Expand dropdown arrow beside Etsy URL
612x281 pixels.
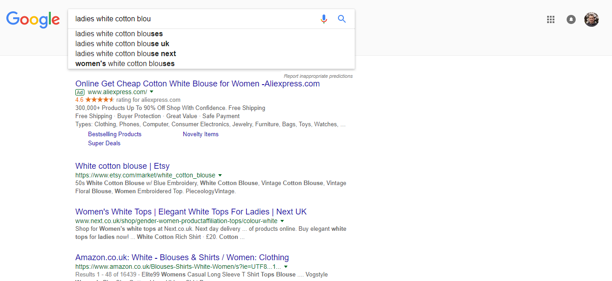220,175
